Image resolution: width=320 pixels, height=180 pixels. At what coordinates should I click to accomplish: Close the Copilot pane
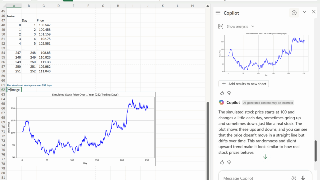pyautogui.click(x=314, y=12)
